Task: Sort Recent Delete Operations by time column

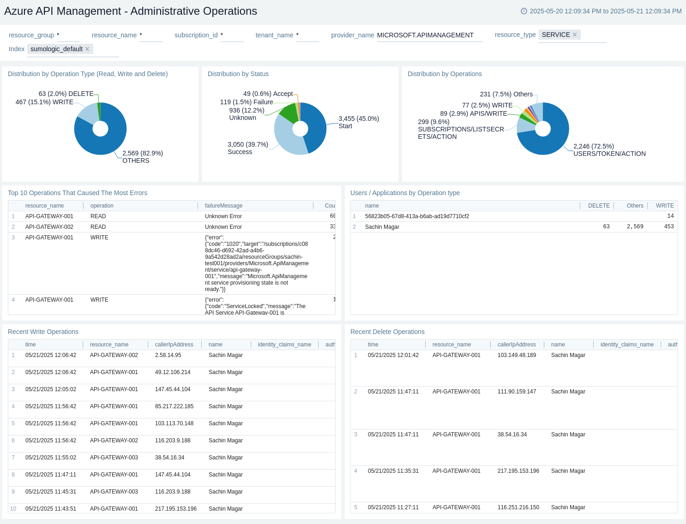Action: (x=373, y=345)
